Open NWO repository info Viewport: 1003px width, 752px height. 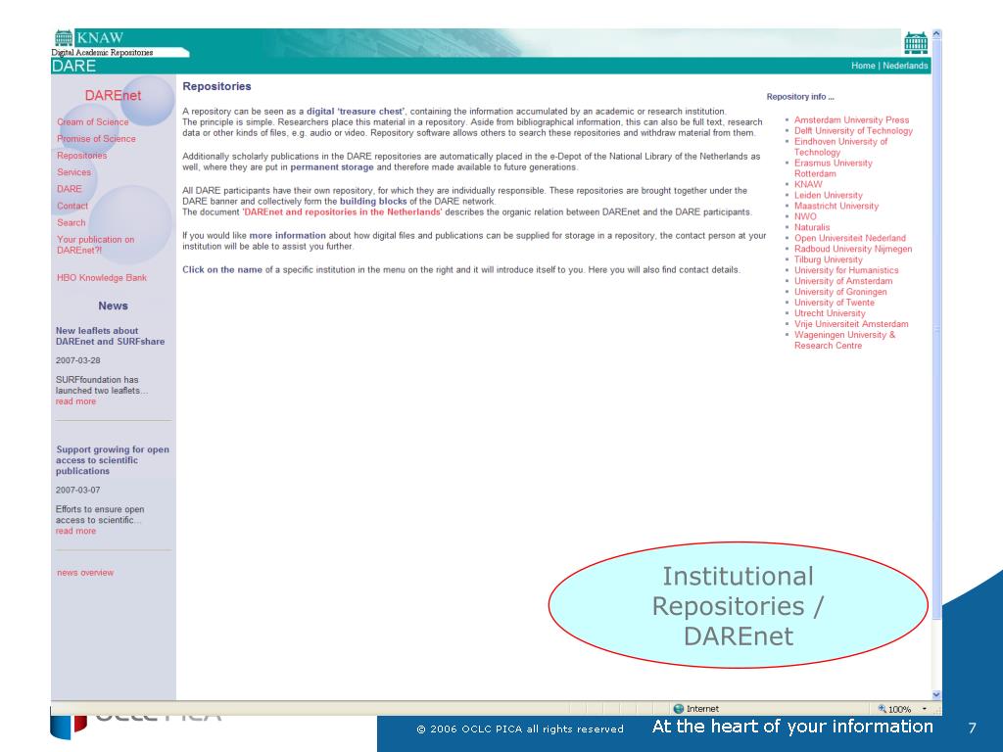coord(805,216)
